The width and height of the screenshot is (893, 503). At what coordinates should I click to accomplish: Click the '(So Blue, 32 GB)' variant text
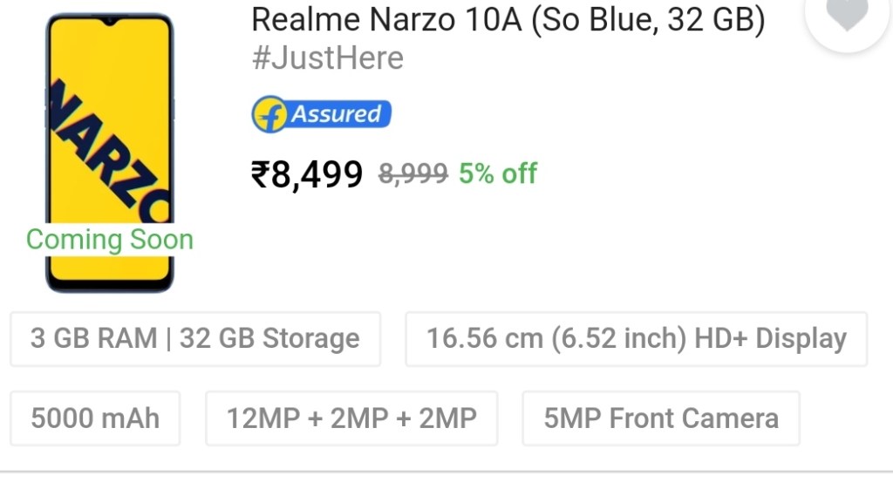[x=647, y=21]
